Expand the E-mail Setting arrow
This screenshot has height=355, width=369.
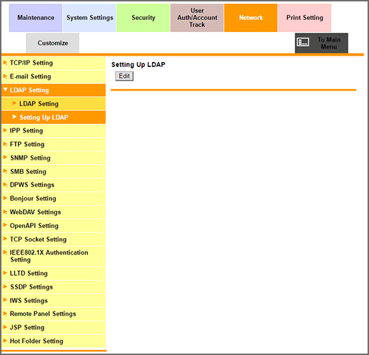point(5,76)
